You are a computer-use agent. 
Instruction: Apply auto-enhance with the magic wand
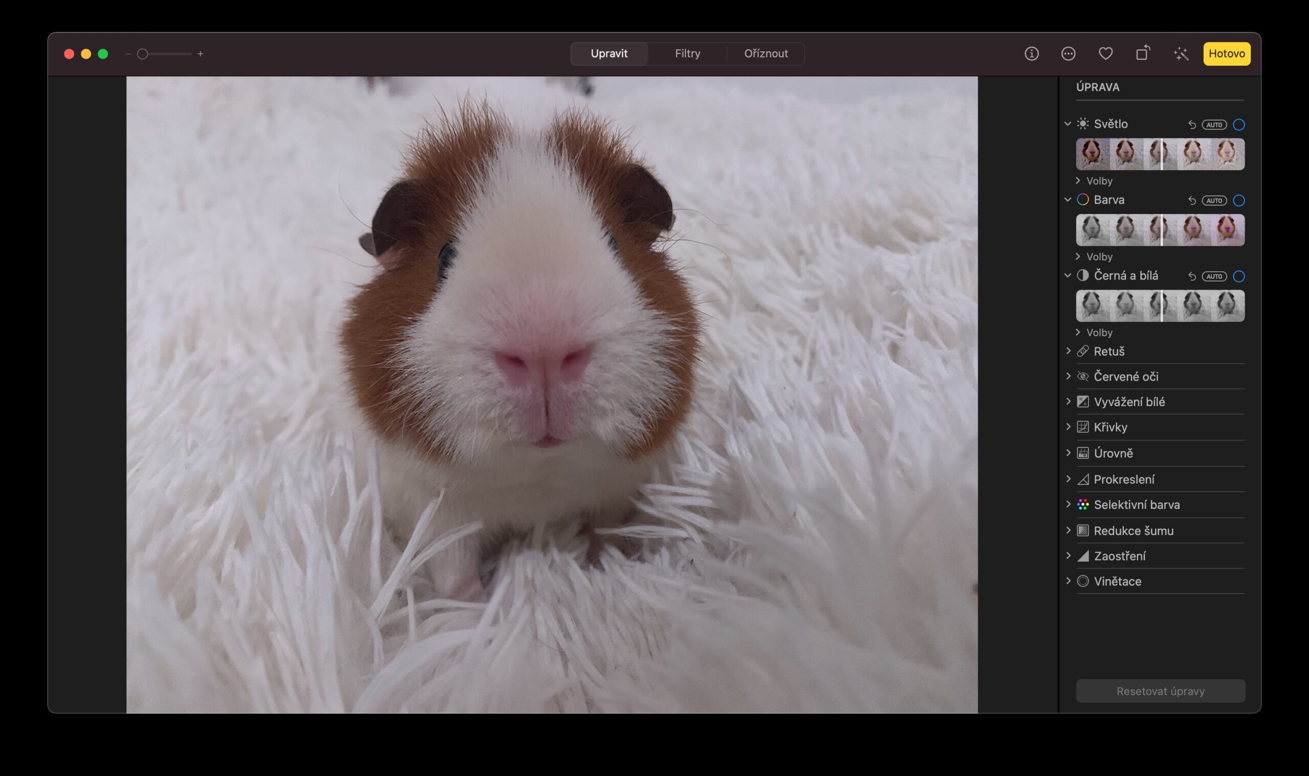tap(1181, 53)
